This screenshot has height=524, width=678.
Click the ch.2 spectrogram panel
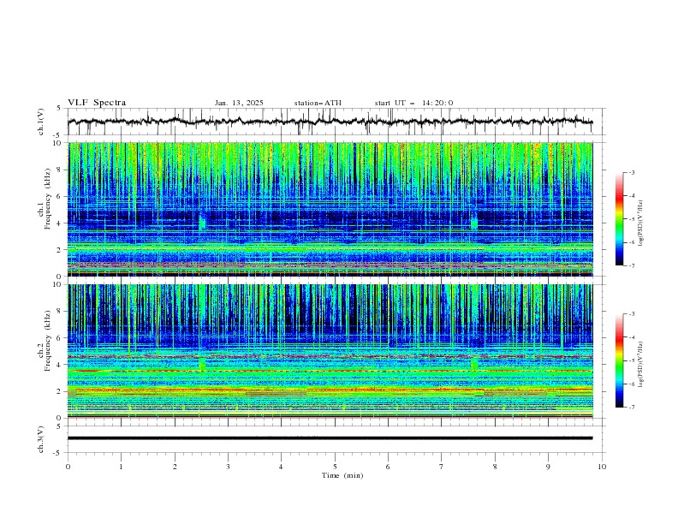[330, 351]
